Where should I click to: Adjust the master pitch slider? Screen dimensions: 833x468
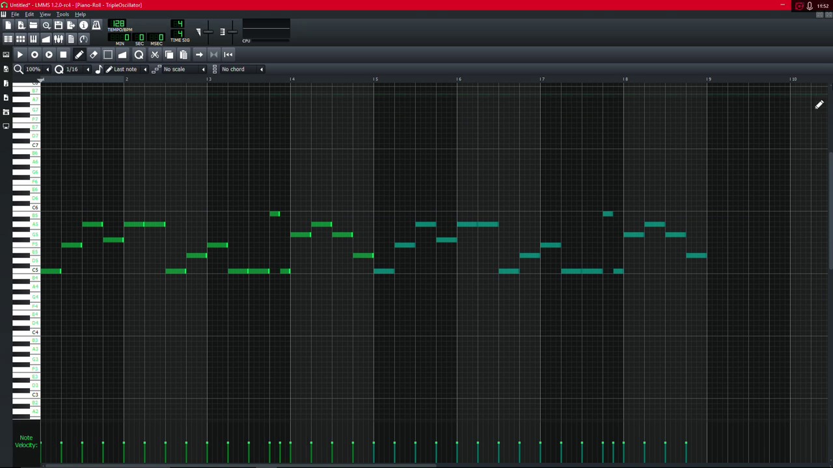click(232, 31)
